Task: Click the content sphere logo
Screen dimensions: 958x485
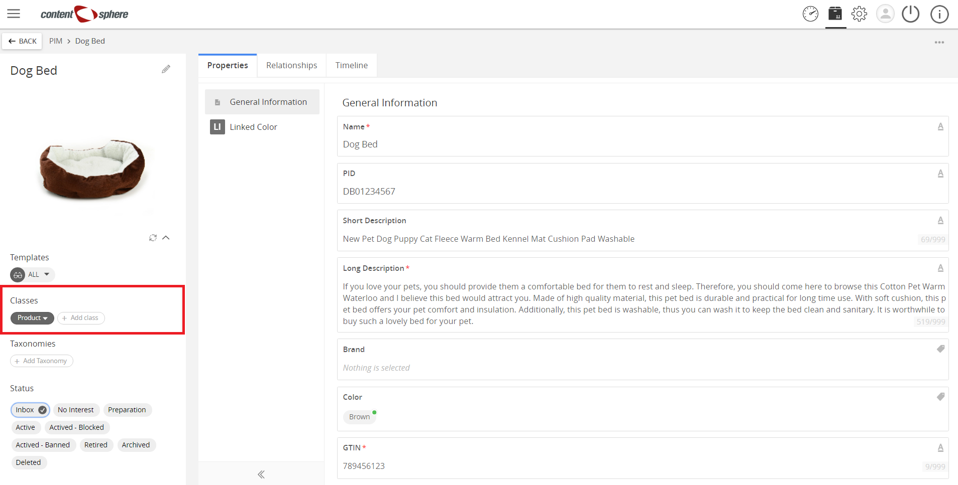Action: 84,14
